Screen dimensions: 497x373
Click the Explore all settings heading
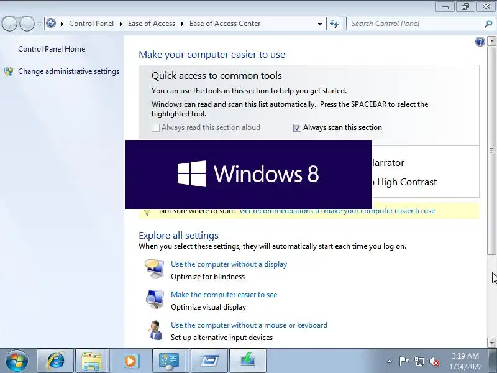click(x=178, y=236)
